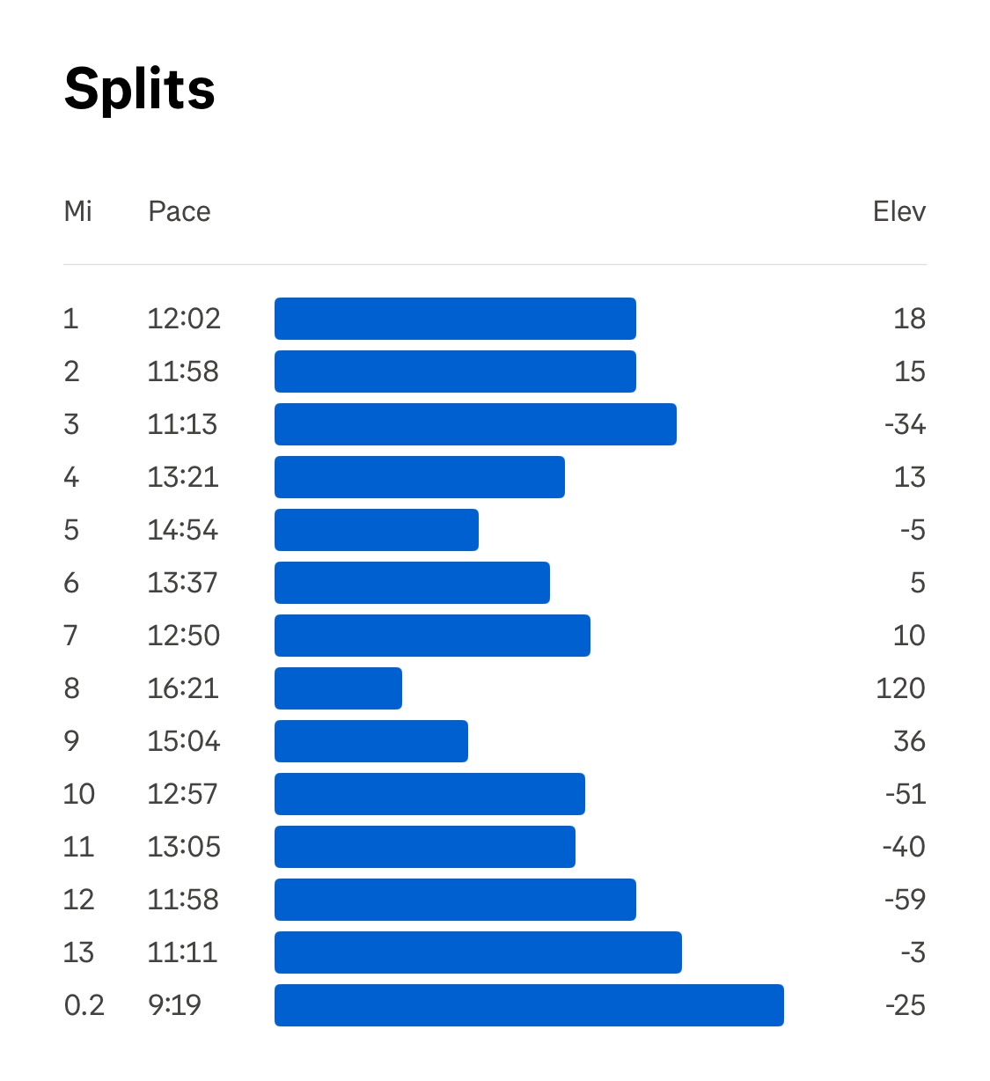Click the 11:11 pace value

[x=182, y=952]
